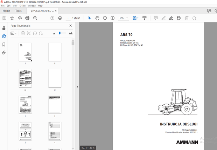Screen dimensions: 217x150
Task: Select the avP06sc ARS70 KU document tab
Action: pyautogui.click(x=42, y=11)
